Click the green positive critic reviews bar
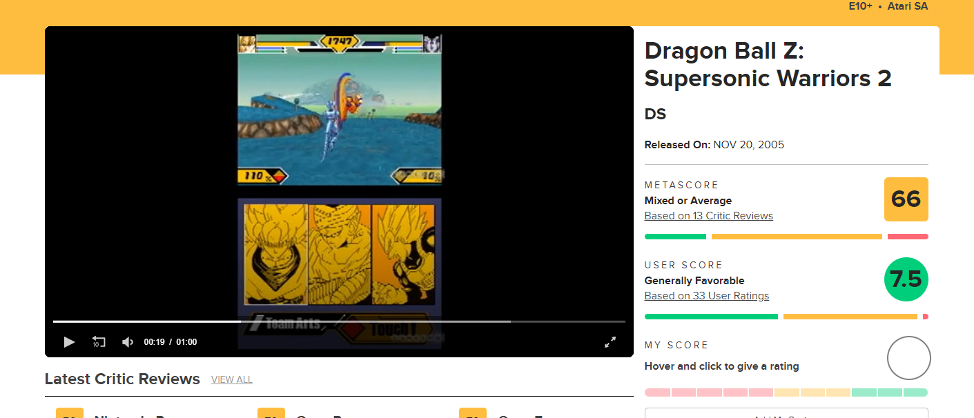 pyautogui.click(x=675, y=237)
